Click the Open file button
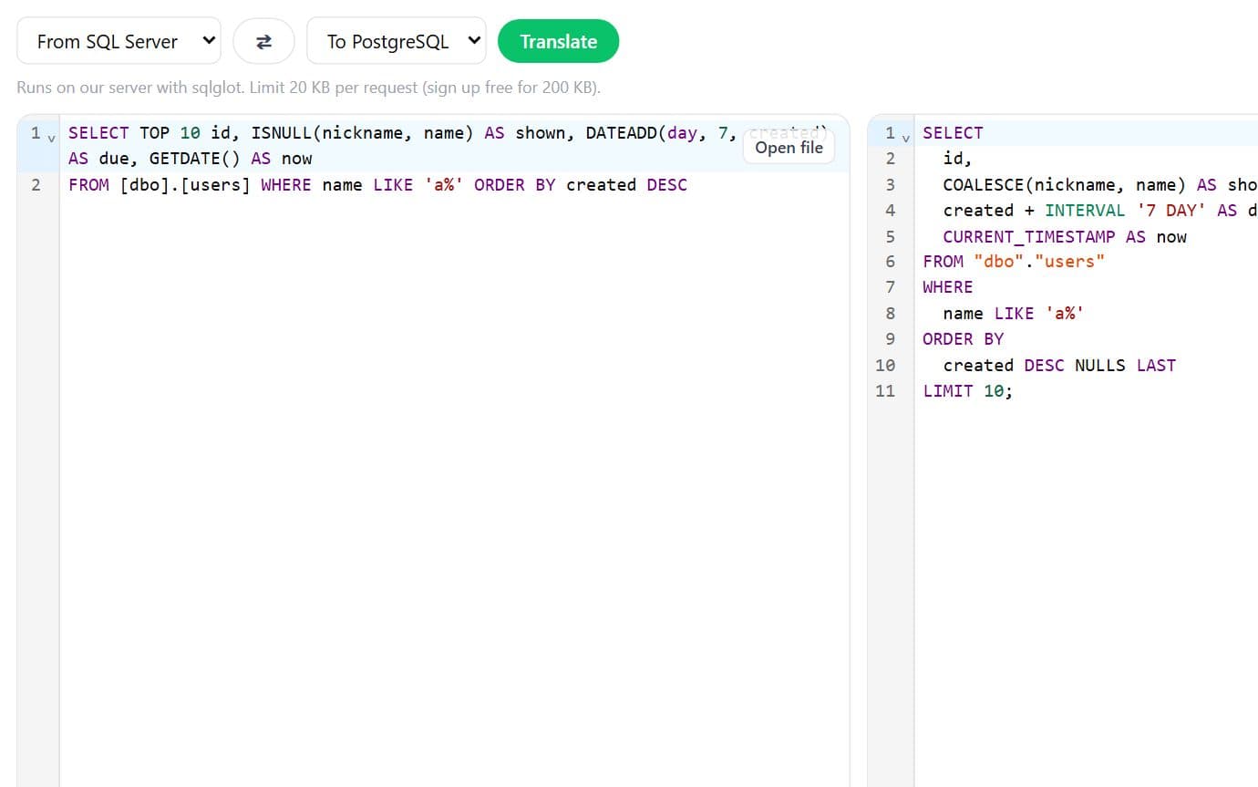This screenshot has height=787, width=1258. (x=789, y=148)
